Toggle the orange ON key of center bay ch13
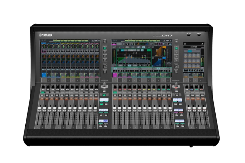Image resolution: width=245 pixels, height=163 pixels. point(115,98)
